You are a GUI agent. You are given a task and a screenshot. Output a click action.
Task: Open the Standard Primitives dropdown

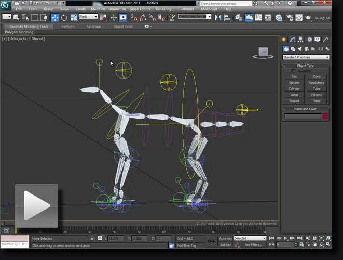pos(306,57)
